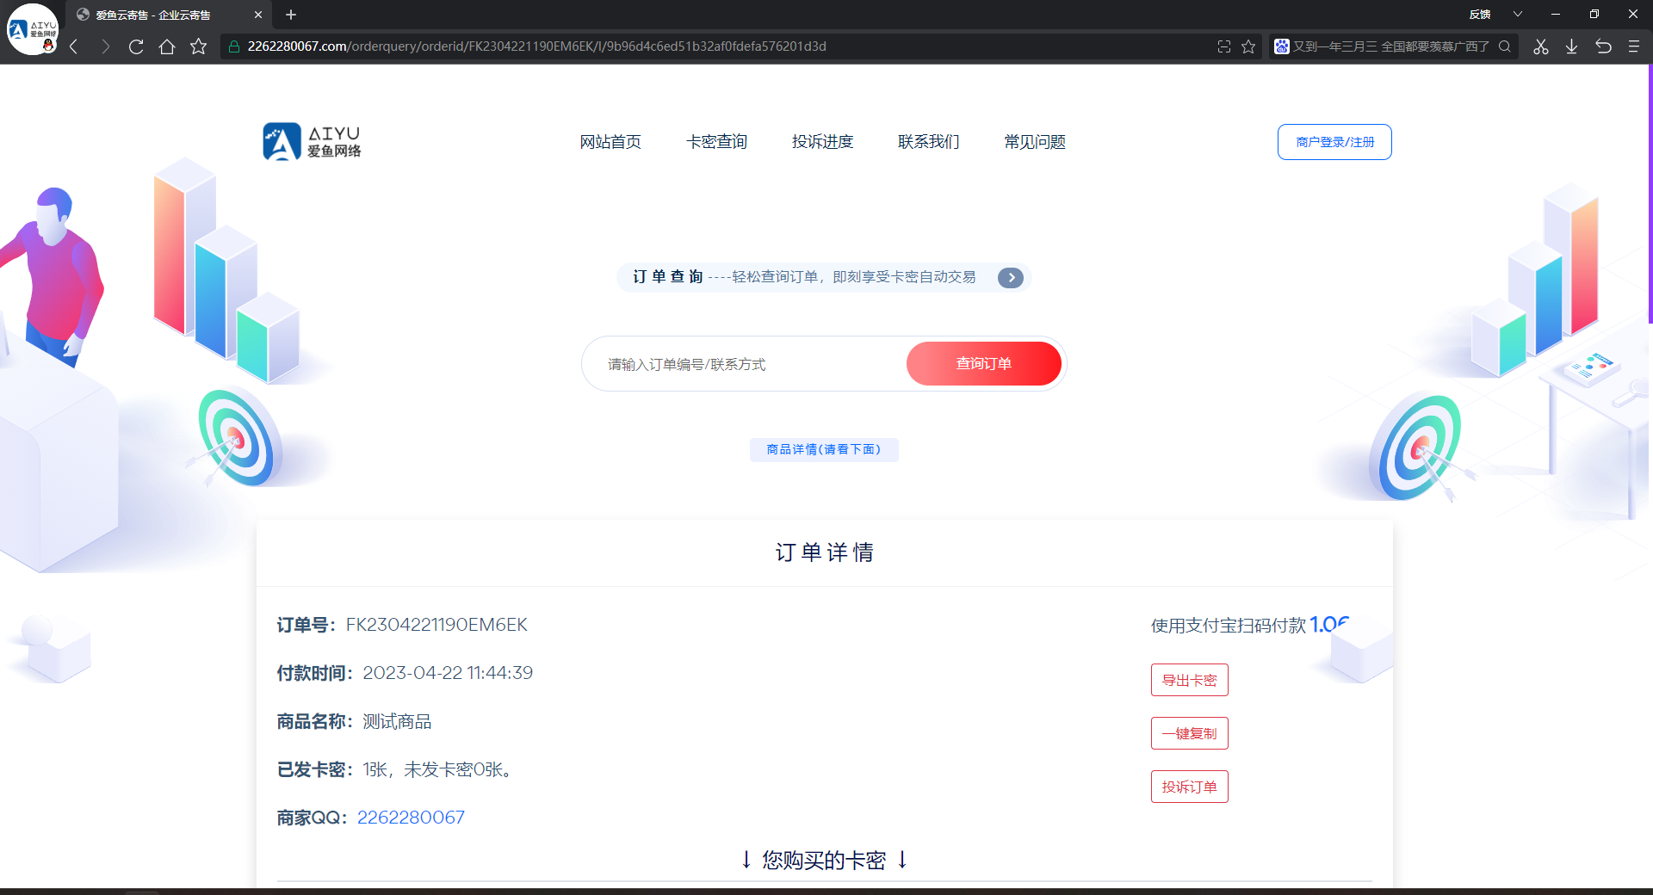Expand the dropdown chevron next to 反馈

click(1518, 15)
